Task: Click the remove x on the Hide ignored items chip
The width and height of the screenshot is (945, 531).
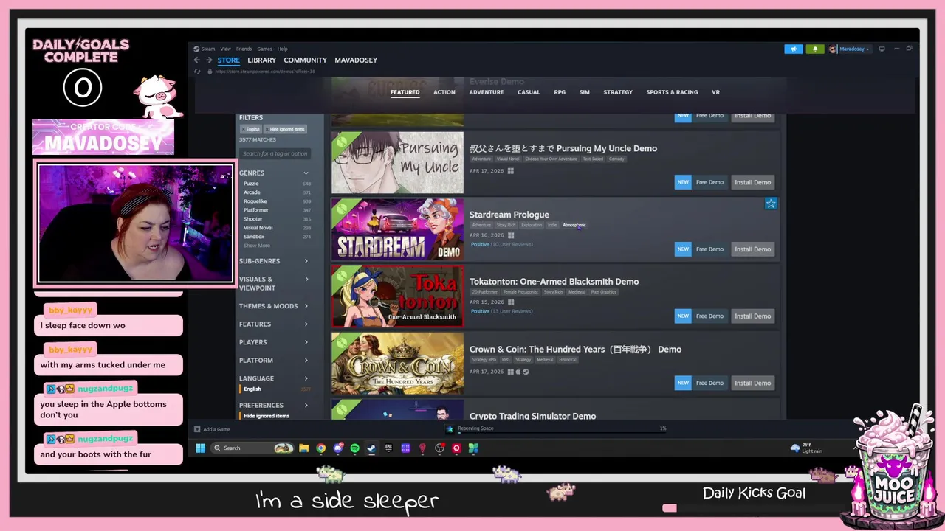Action: [269, 129]
